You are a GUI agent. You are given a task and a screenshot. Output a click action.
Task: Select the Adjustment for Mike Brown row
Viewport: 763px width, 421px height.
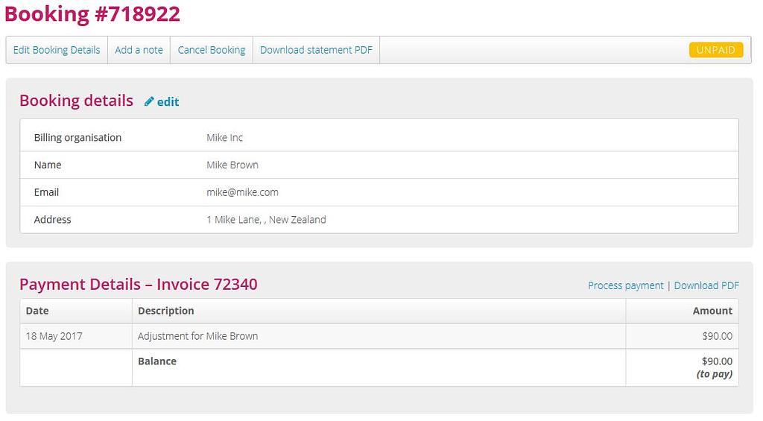coord(197,336)
